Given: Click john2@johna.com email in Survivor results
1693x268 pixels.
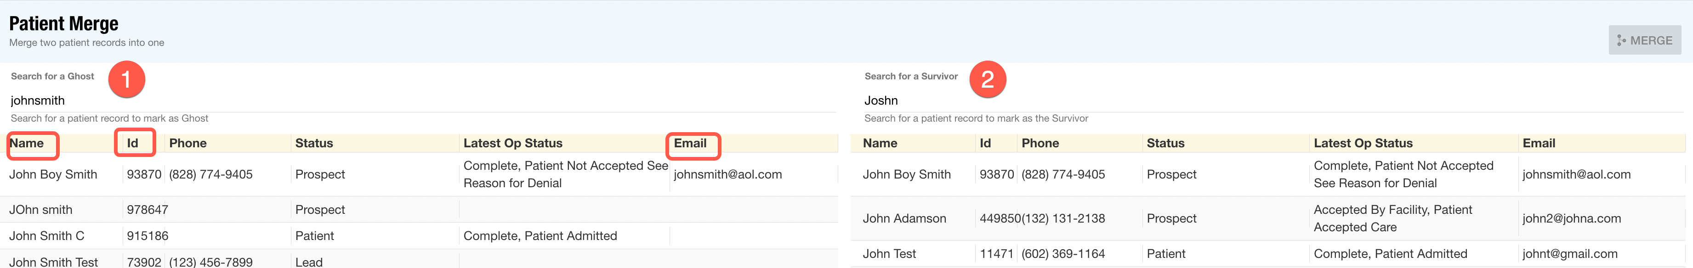Looking at the screenshot, I should (x=1571, y=218).
